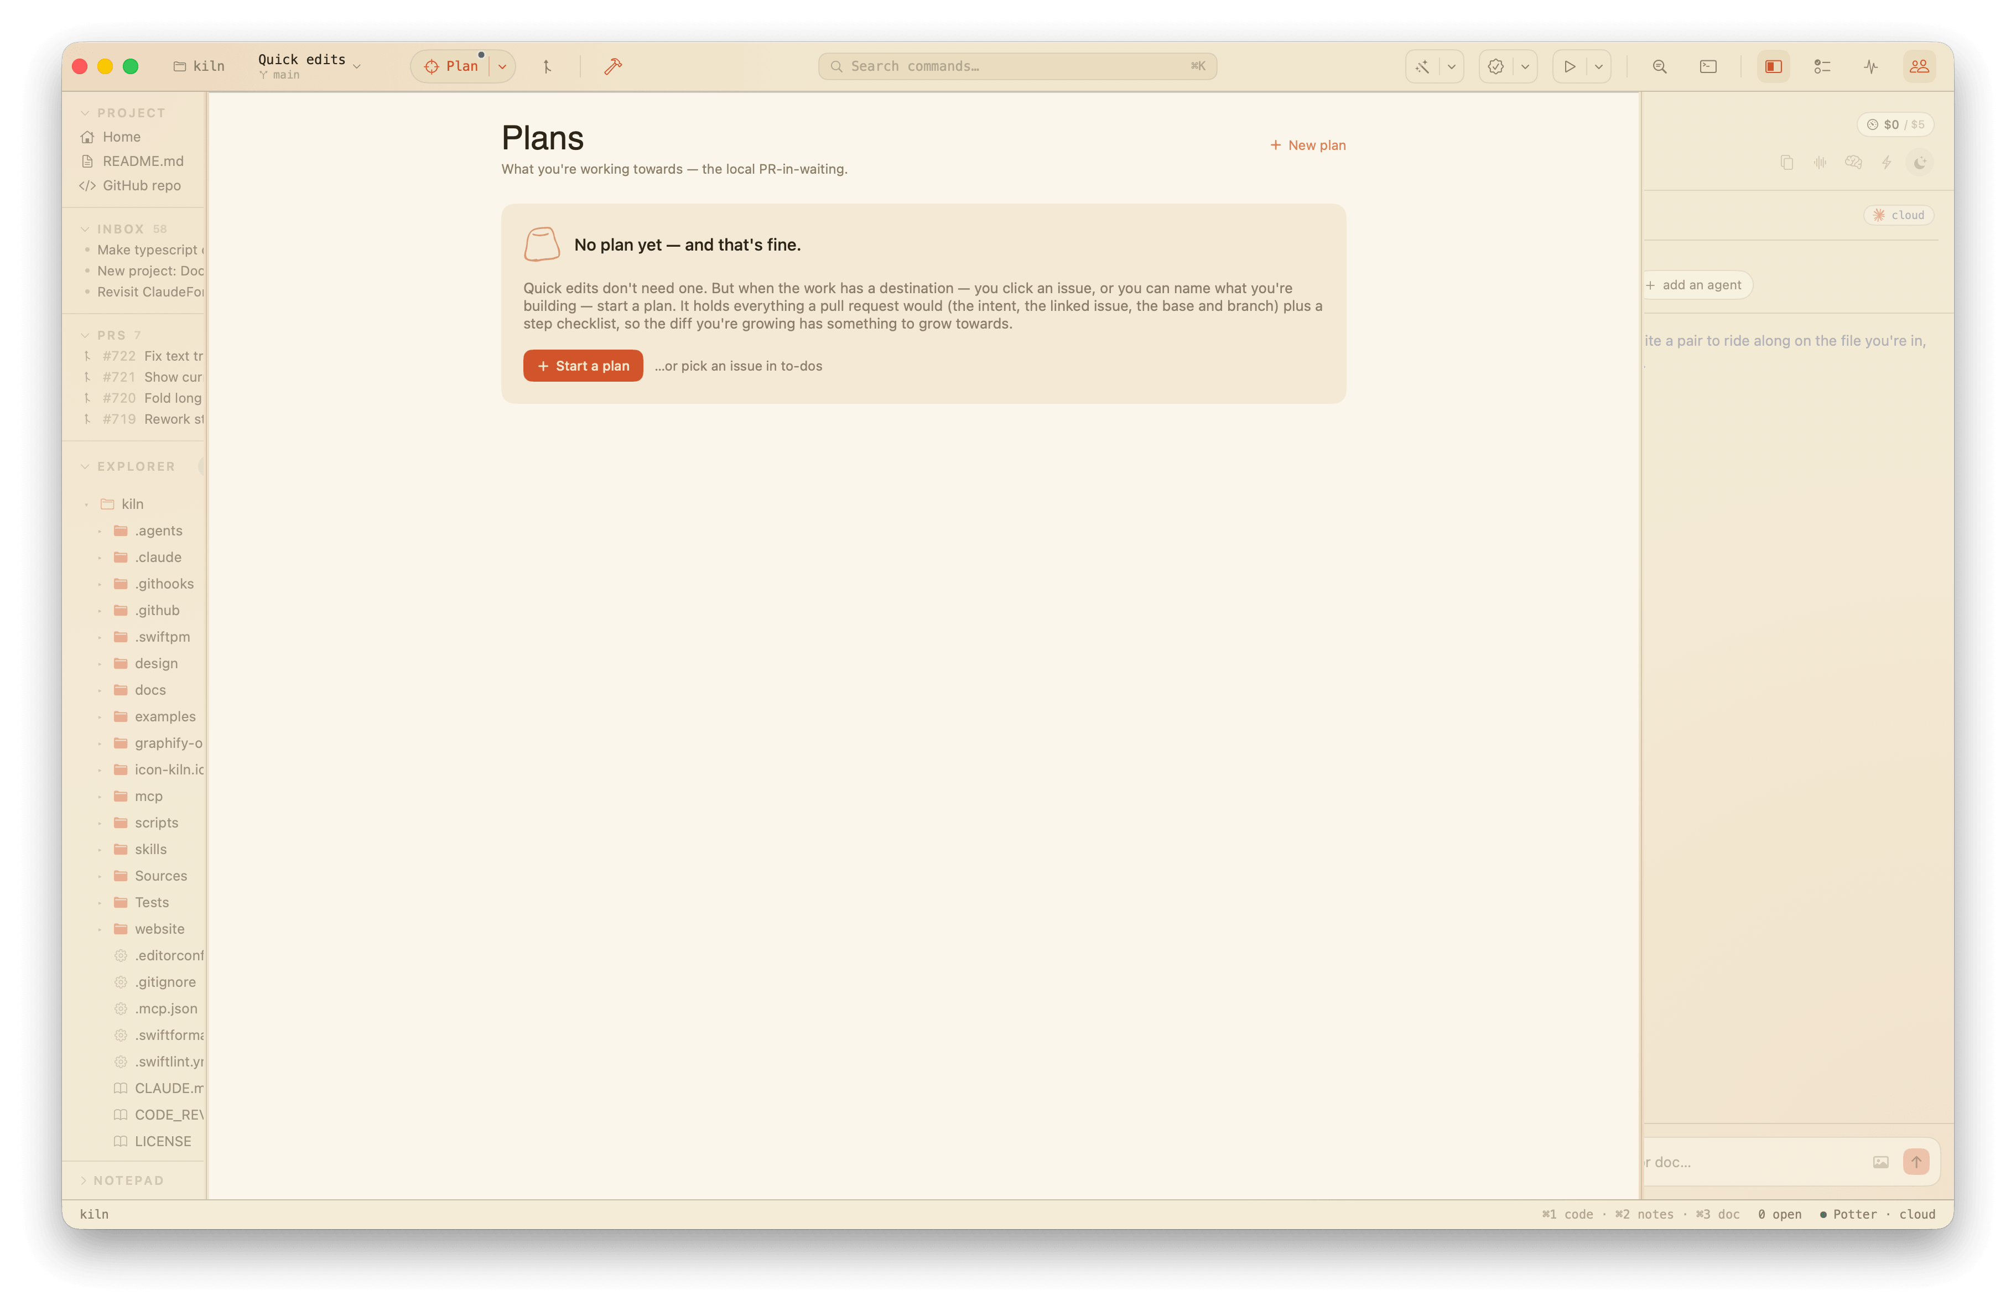Click 'or pick an issue in to-dos' link
This screenshot has width=2016, height=1311.
[x=738, y=366]
